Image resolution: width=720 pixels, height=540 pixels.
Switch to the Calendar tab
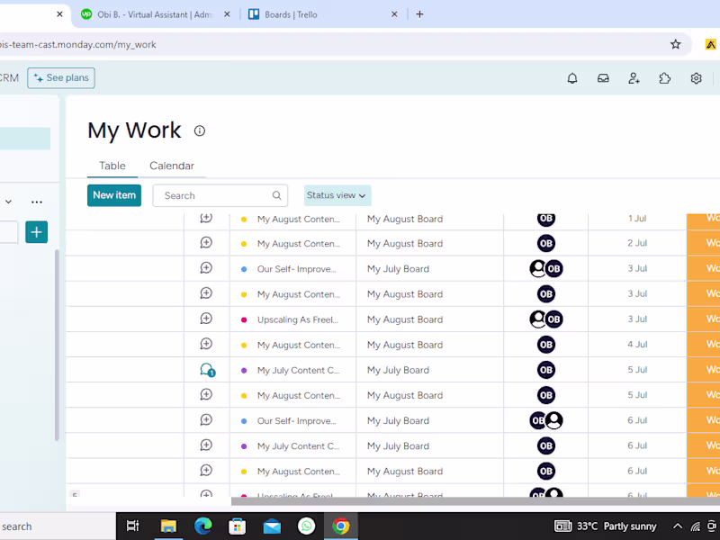click(x=172, y=166)
